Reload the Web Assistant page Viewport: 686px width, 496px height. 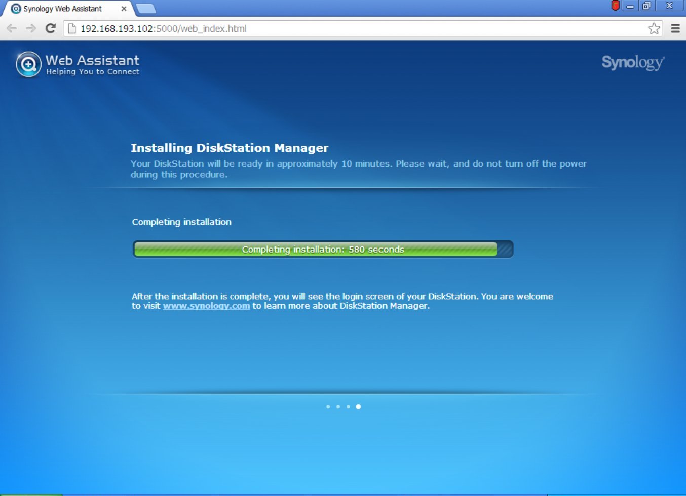pos(50,28)
